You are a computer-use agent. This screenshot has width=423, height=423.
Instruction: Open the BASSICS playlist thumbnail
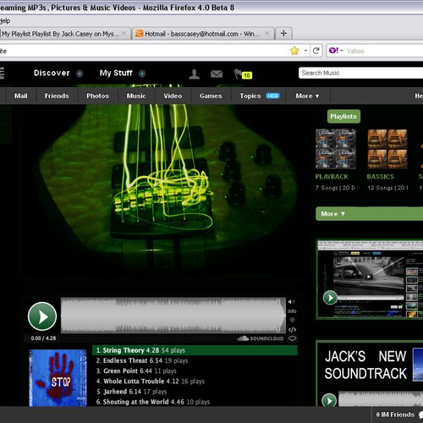pyautogui.click(x=387, y=149)
